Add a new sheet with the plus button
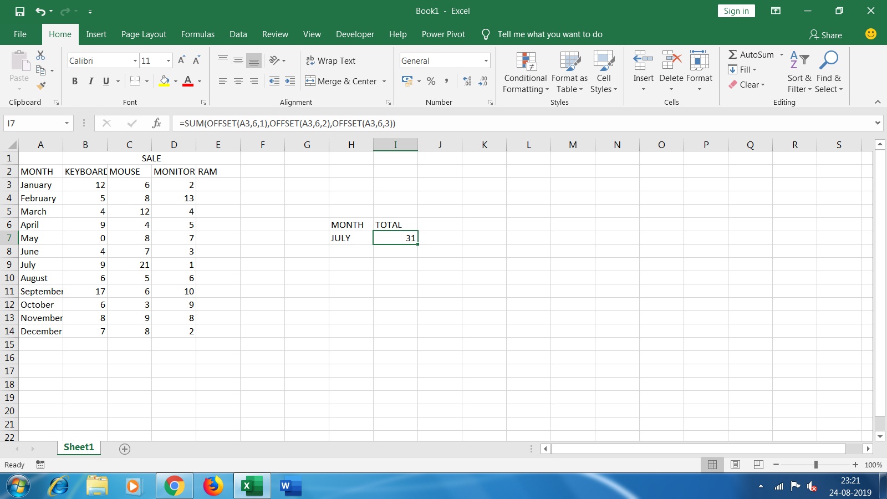The width and height of the screenshot is (887, 499). click(x=124, y=449)
